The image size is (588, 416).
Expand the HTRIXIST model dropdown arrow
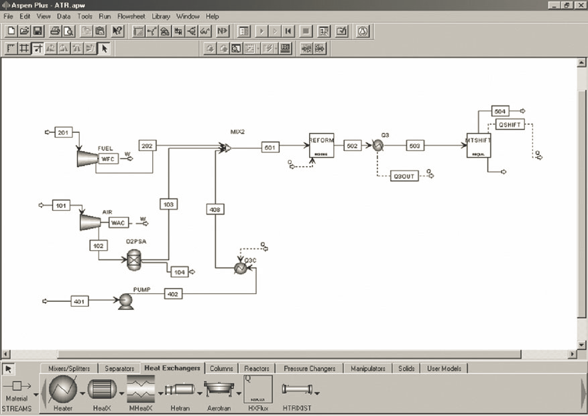(317, 394)
